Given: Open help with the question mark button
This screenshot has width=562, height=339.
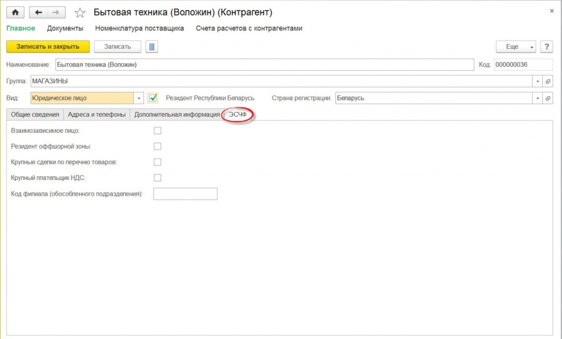Looking at the screenshot, I should pyautogui.click(x=546, y=47).
